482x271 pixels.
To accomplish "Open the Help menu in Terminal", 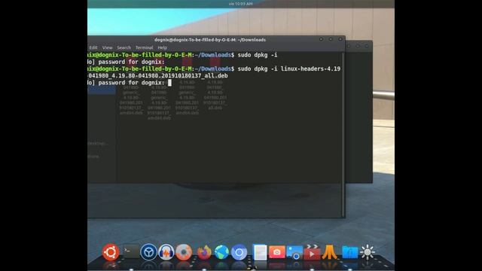I will (163, 47).
